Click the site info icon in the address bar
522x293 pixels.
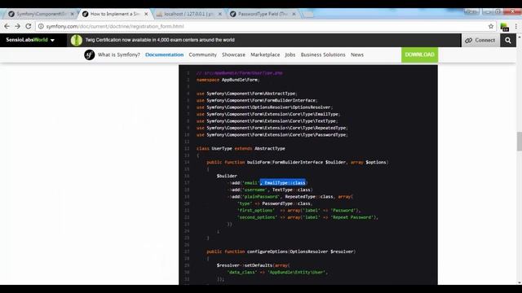click(x=41, y=26)
